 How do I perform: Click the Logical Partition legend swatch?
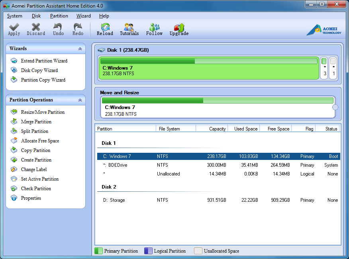click(x=148, y=251)
